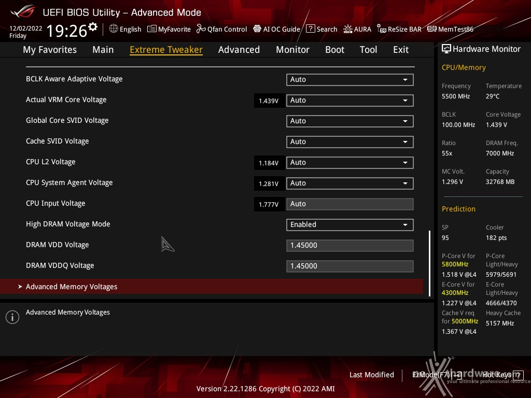Open time settings via gear icon
Viewport: 531px width, 398px height.
(x=93, y=26)
